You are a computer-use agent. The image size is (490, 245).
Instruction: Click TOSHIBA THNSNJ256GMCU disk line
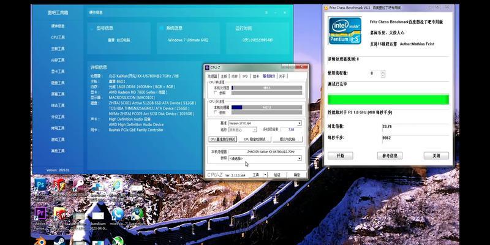[x=149, y=108]
